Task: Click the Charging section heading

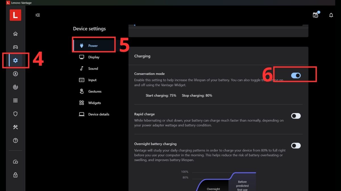Action: click(142, 56)
